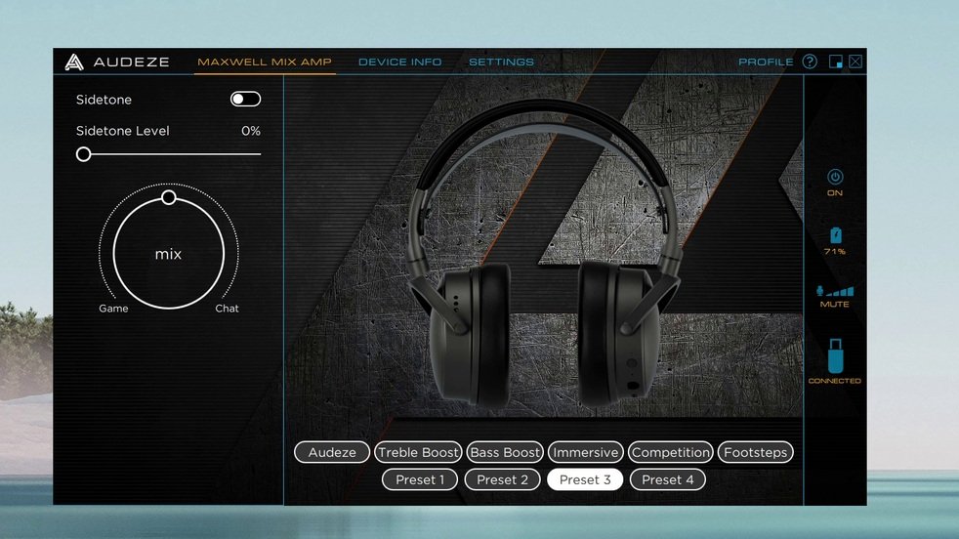
Task: Click the power ON icon
Action: click(x=835, y=177)
